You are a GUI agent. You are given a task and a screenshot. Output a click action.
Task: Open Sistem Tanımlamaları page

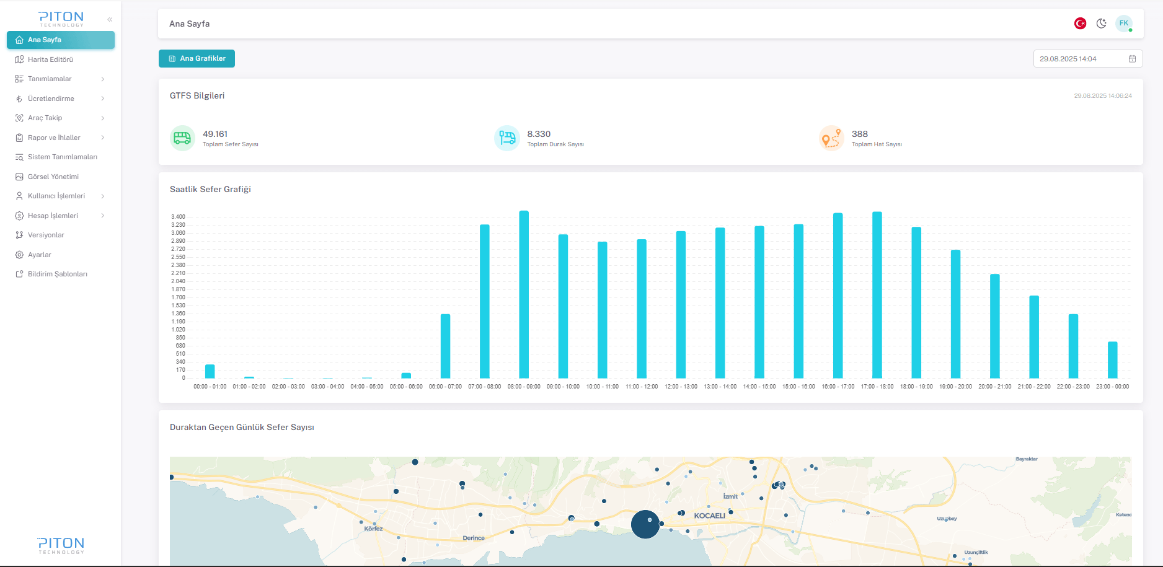(62, 157)
